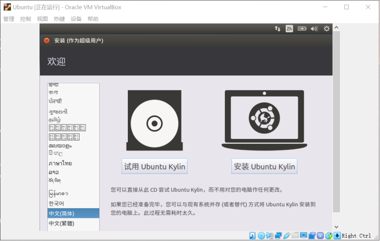Click the network adapters status icon
Screen dimensions: 380x241
(x=278, y=236)
